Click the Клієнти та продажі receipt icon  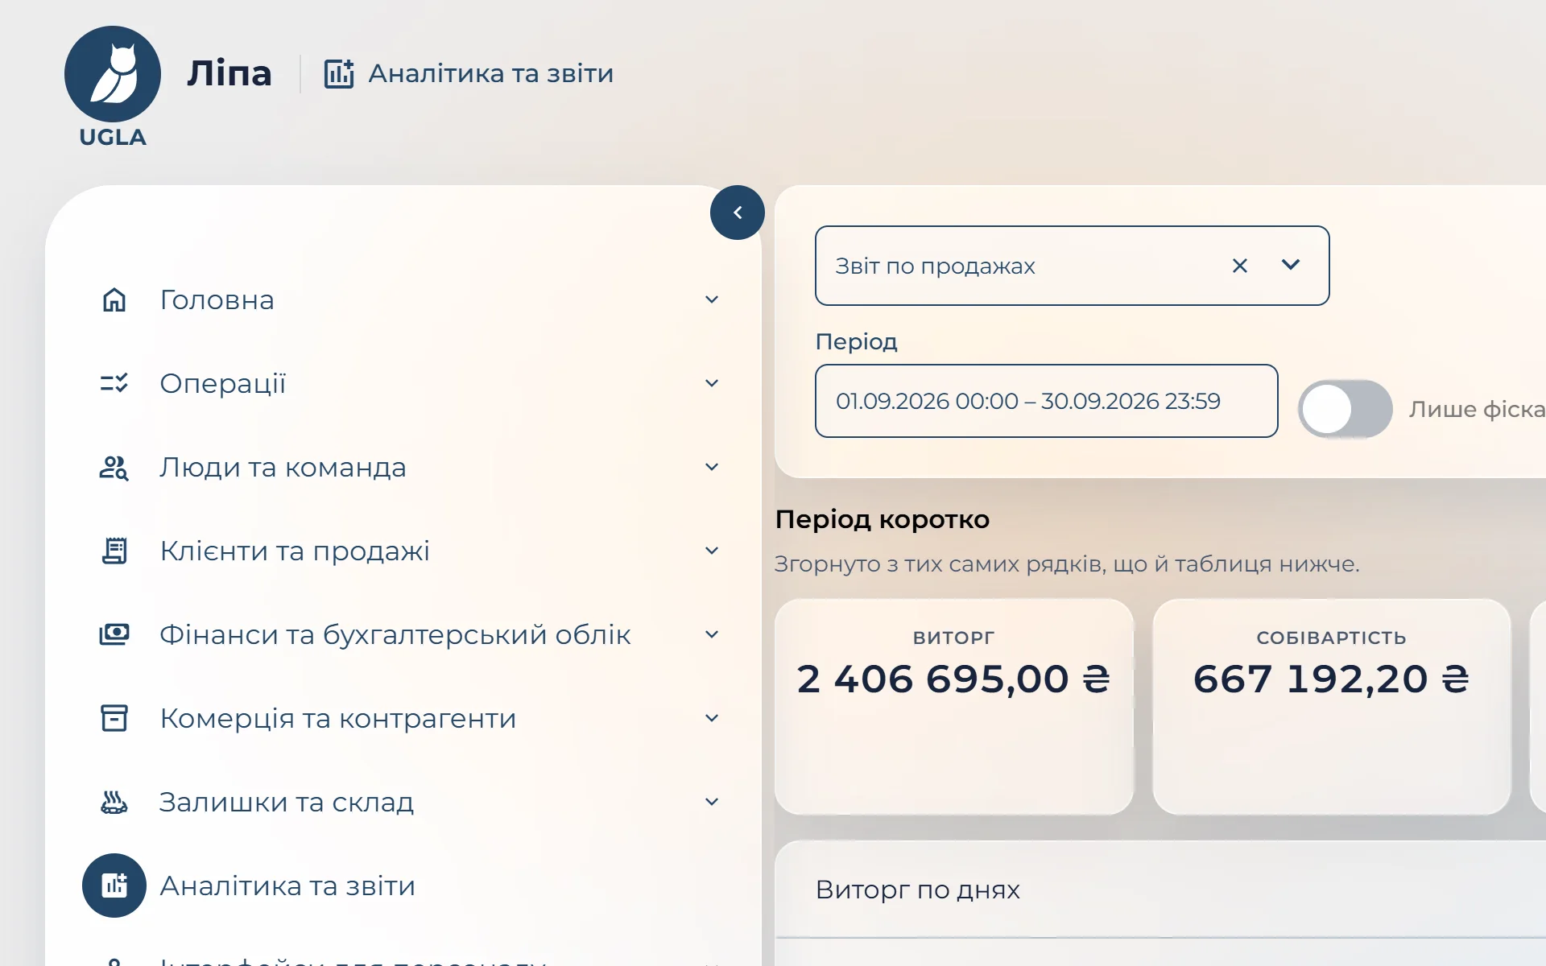[x=114, y=551]
